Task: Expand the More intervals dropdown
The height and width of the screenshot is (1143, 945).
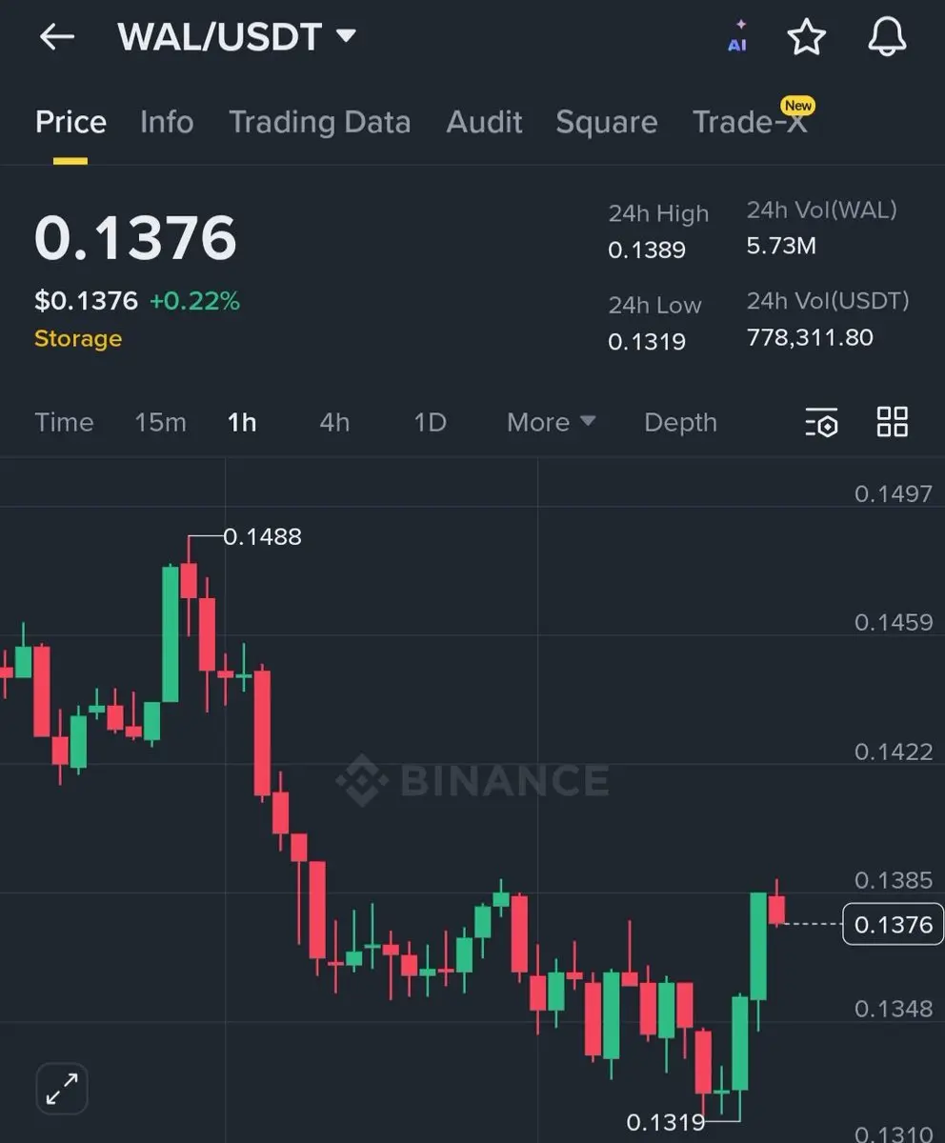Action: pos(552,422)
